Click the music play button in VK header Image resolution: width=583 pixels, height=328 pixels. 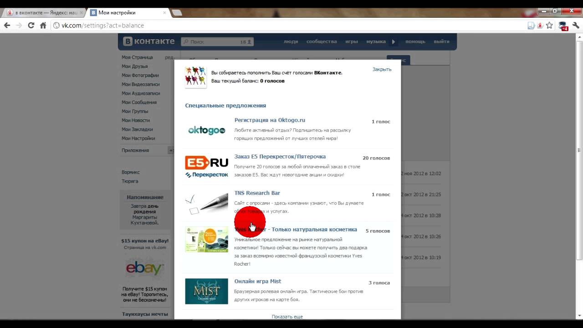point(393,41)
